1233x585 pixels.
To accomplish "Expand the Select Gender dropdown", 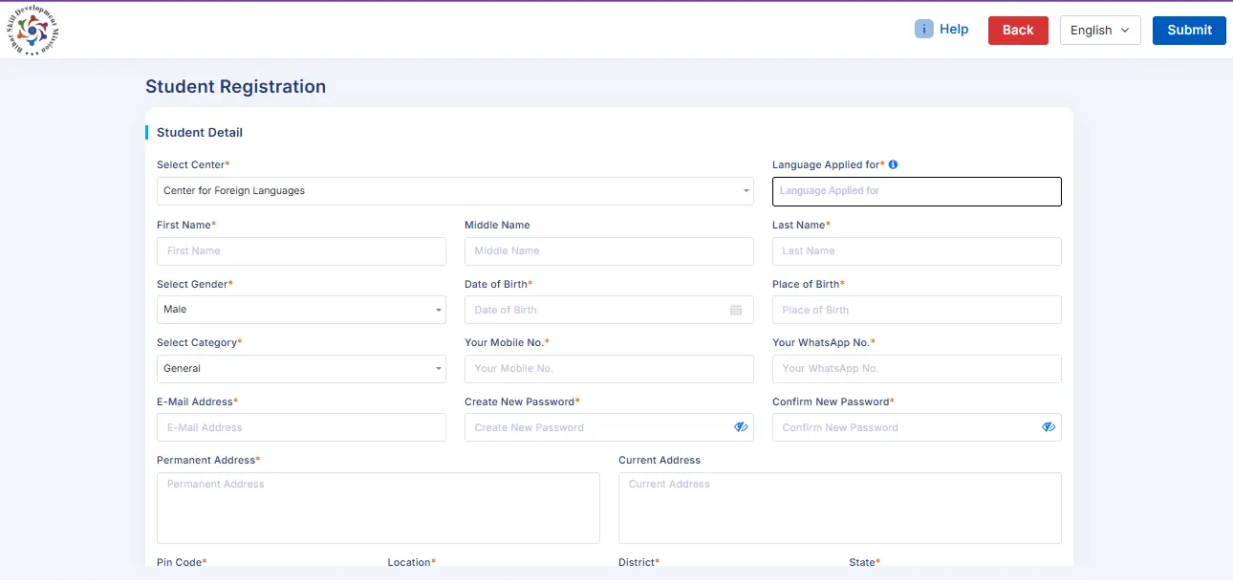I will pos(301,310).
